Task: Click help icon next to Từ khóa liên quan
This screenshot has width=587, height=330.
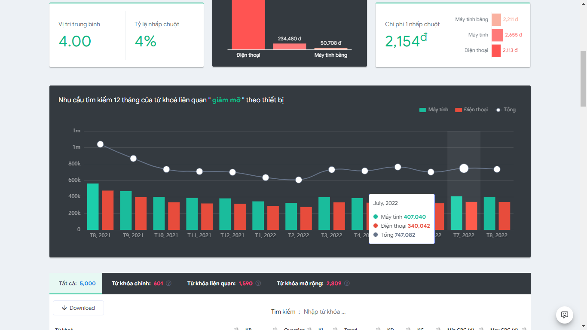Action: (x=258, y=284)
